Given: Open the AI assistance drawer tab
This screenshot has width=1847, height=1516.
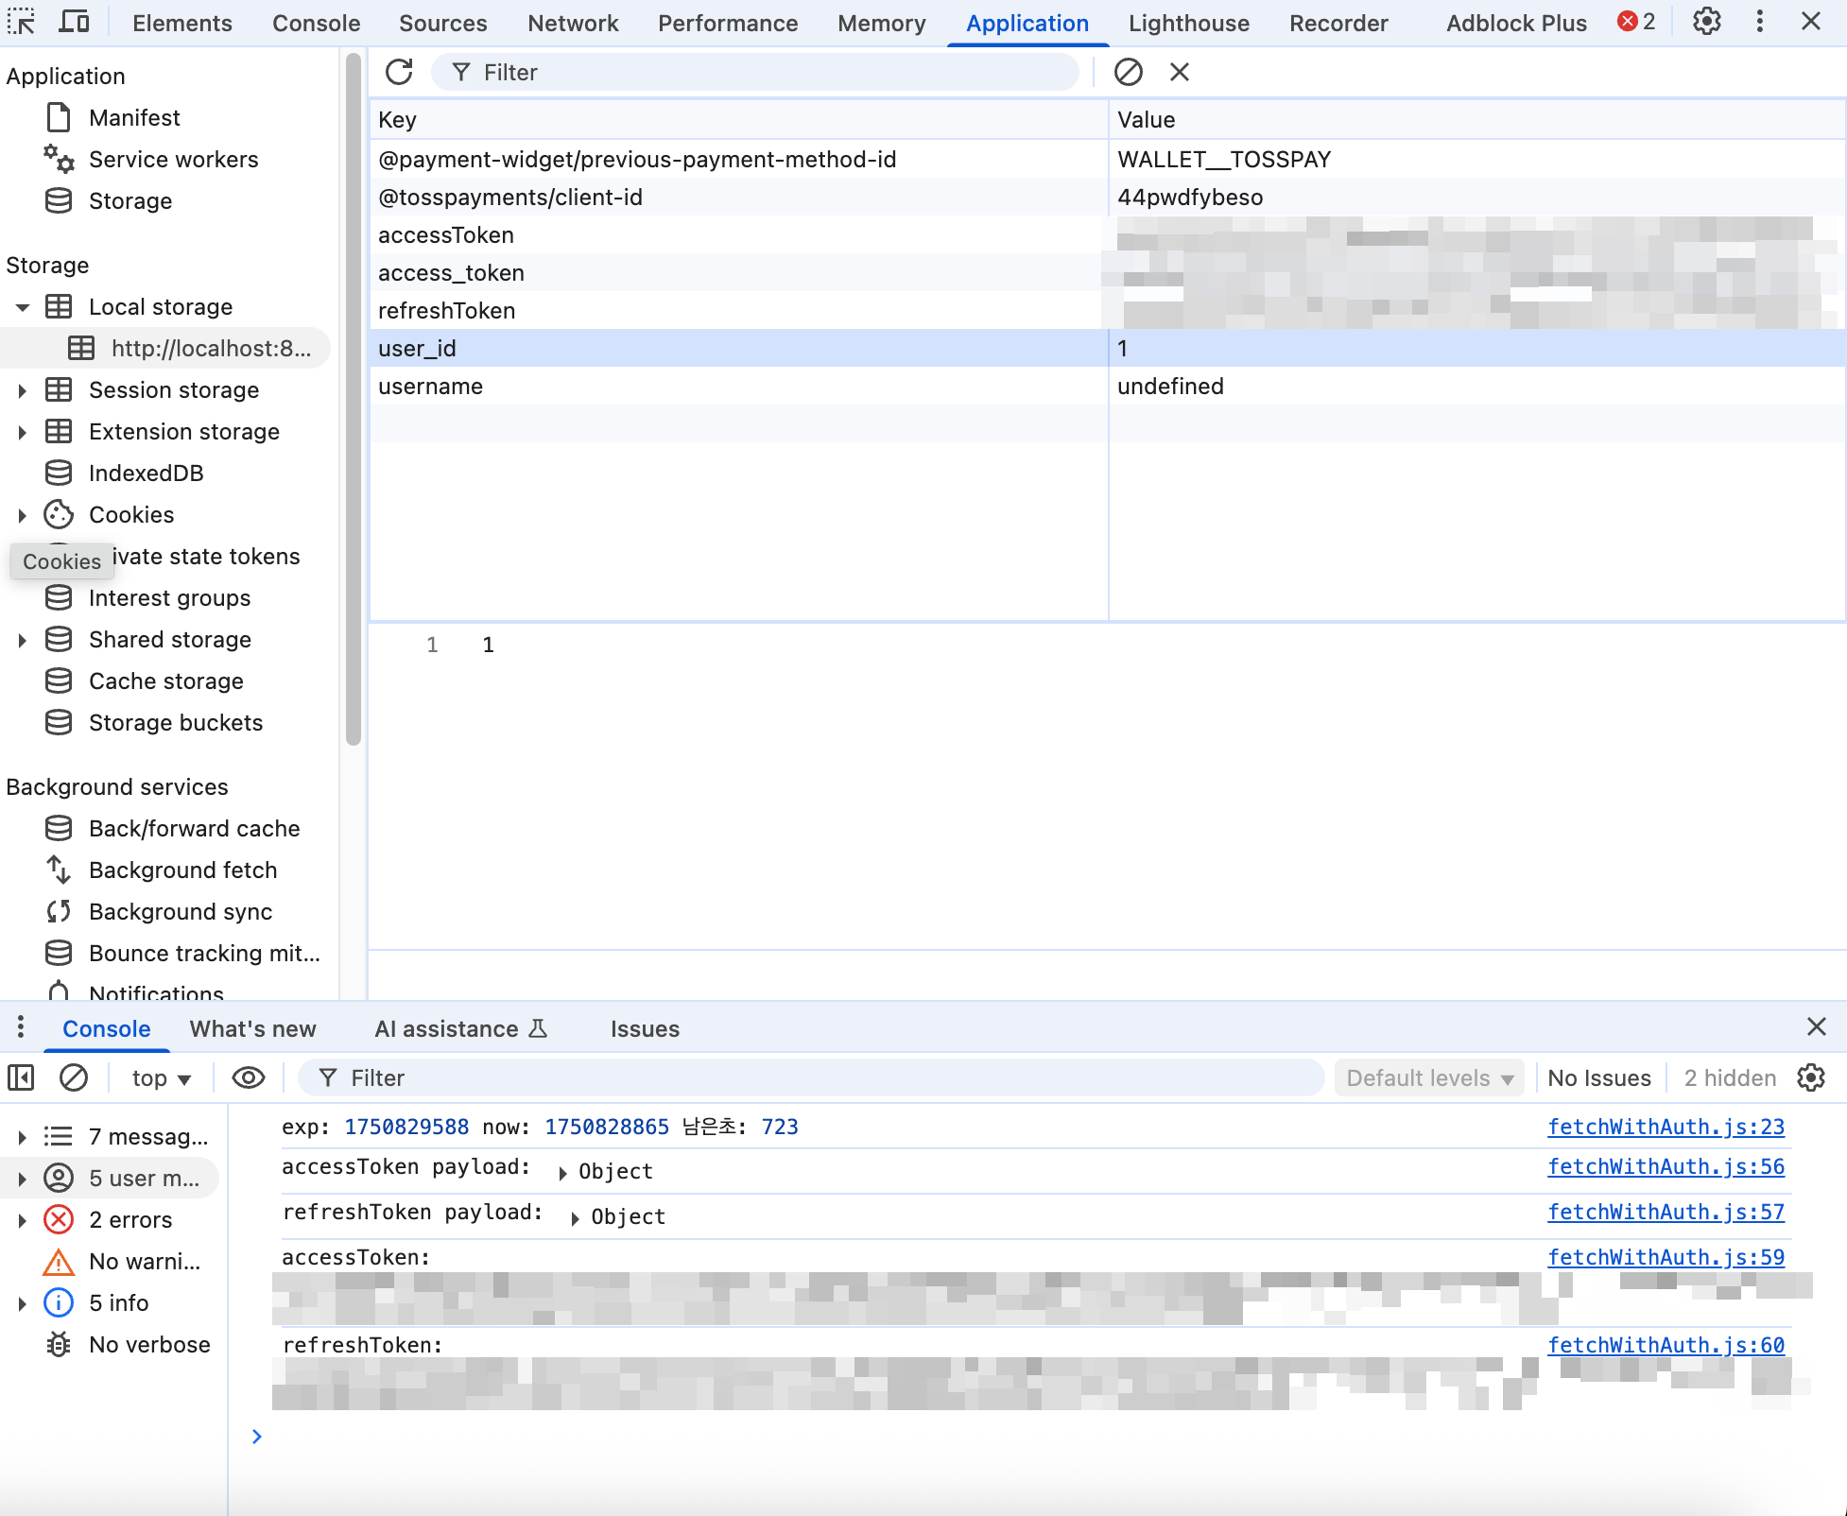Looking at the screenshot, I should pyautogui.click(x=460, y=1028).
